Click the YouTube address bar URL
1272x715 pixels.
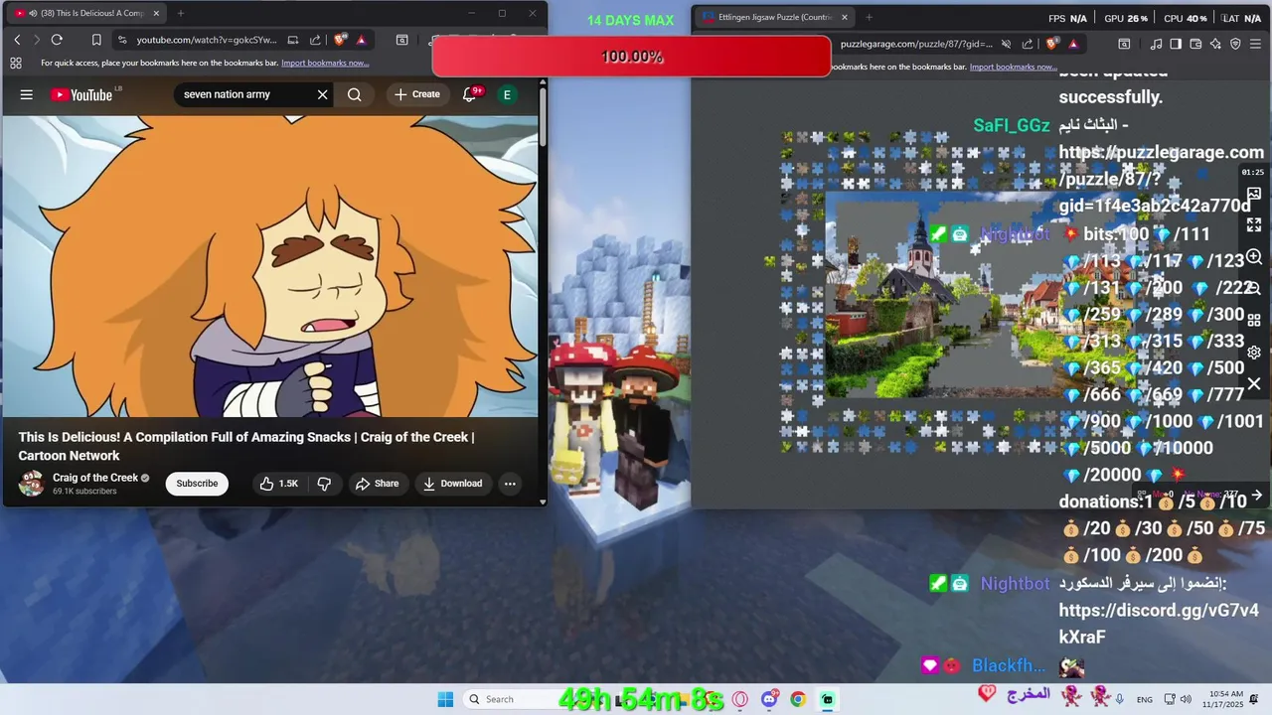tap(207, 40)
